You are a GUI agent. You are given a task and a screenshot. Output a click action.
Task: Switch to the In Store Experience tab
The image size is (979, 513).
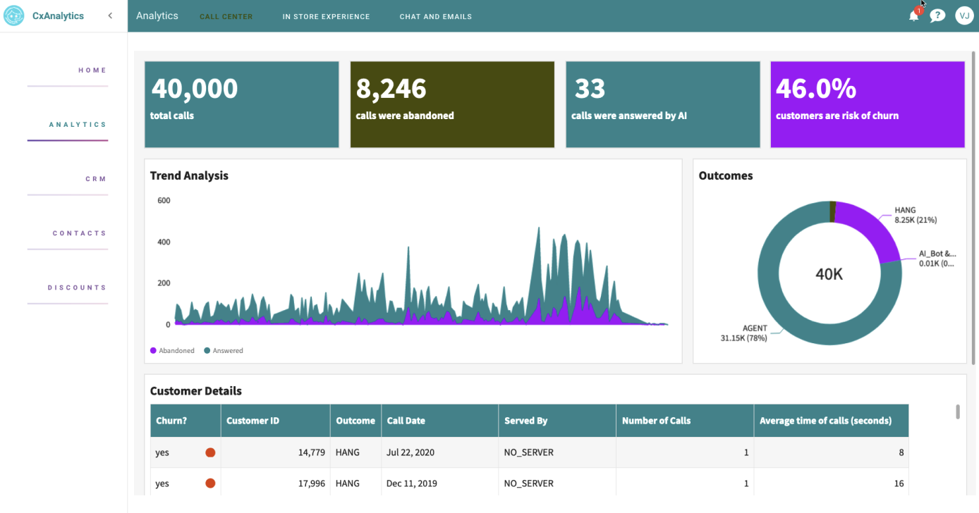pyautogui.click(x=326, y=16)
